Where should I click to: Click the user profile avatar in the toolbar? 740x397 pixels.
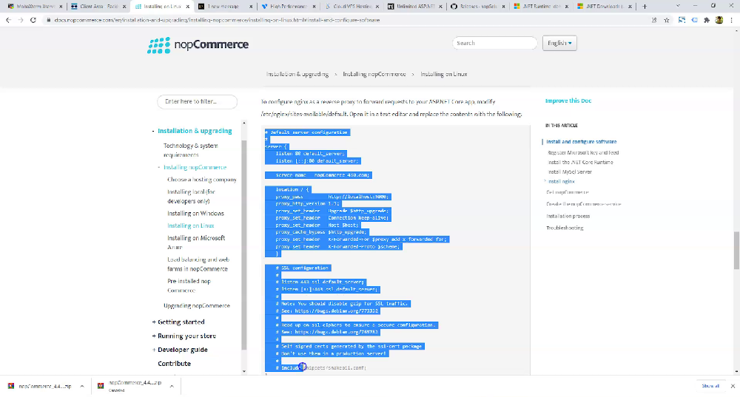(x=719, y=20)
